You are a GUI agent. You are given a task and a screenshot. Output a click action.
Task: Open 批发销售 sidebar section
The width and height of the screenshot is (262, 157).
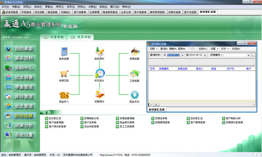20,77
